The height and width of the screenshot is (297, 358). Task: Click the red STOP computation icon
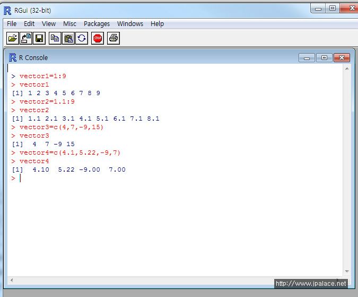98,38
